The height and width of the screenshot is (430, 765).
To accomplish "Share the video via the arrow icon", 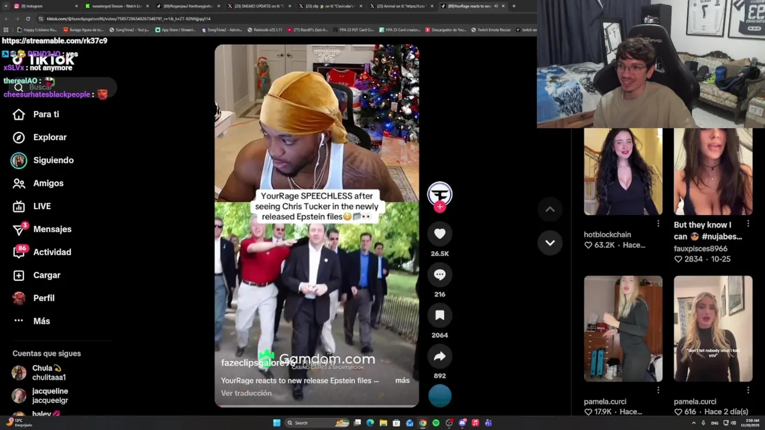I will coord(440,357).
